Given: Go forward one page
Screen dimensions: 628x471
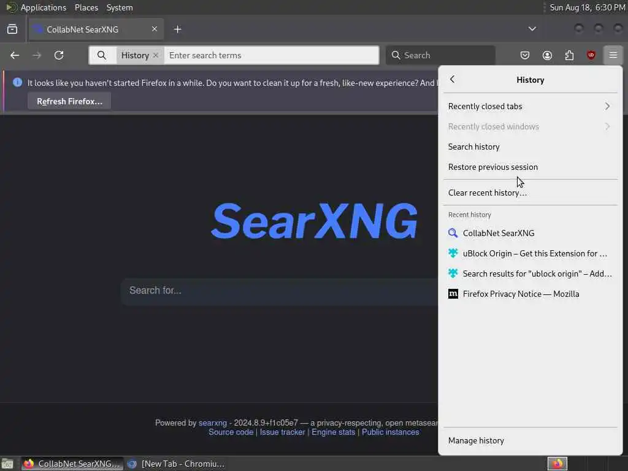Looking at the screenshot, I should coord(37,55).
